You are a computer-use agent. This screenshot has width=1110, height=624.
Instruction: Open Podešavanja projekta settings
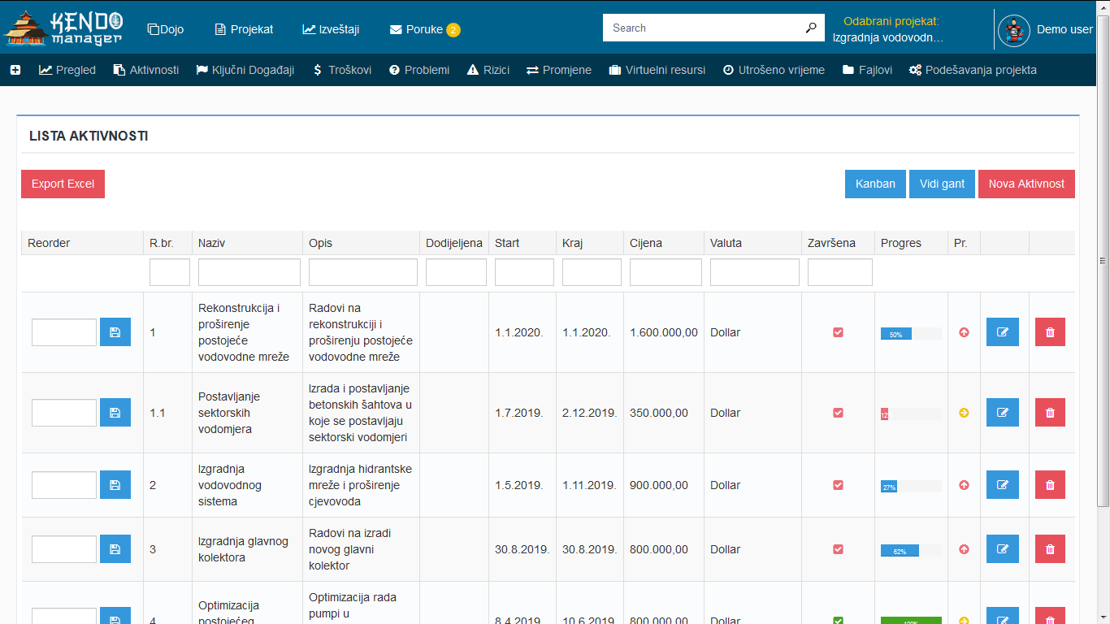click(973, 70)
